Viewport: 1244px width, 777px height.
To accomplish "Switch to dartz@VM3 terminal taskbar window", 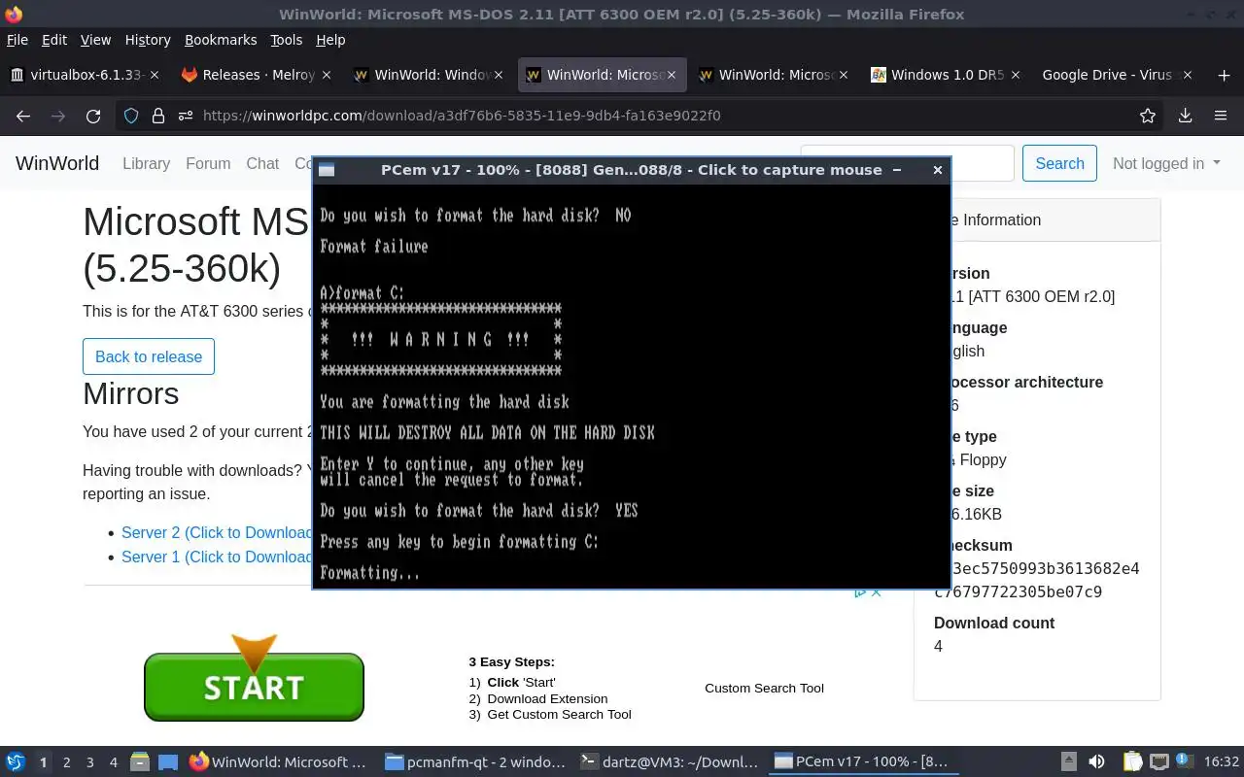I will 669,762.
